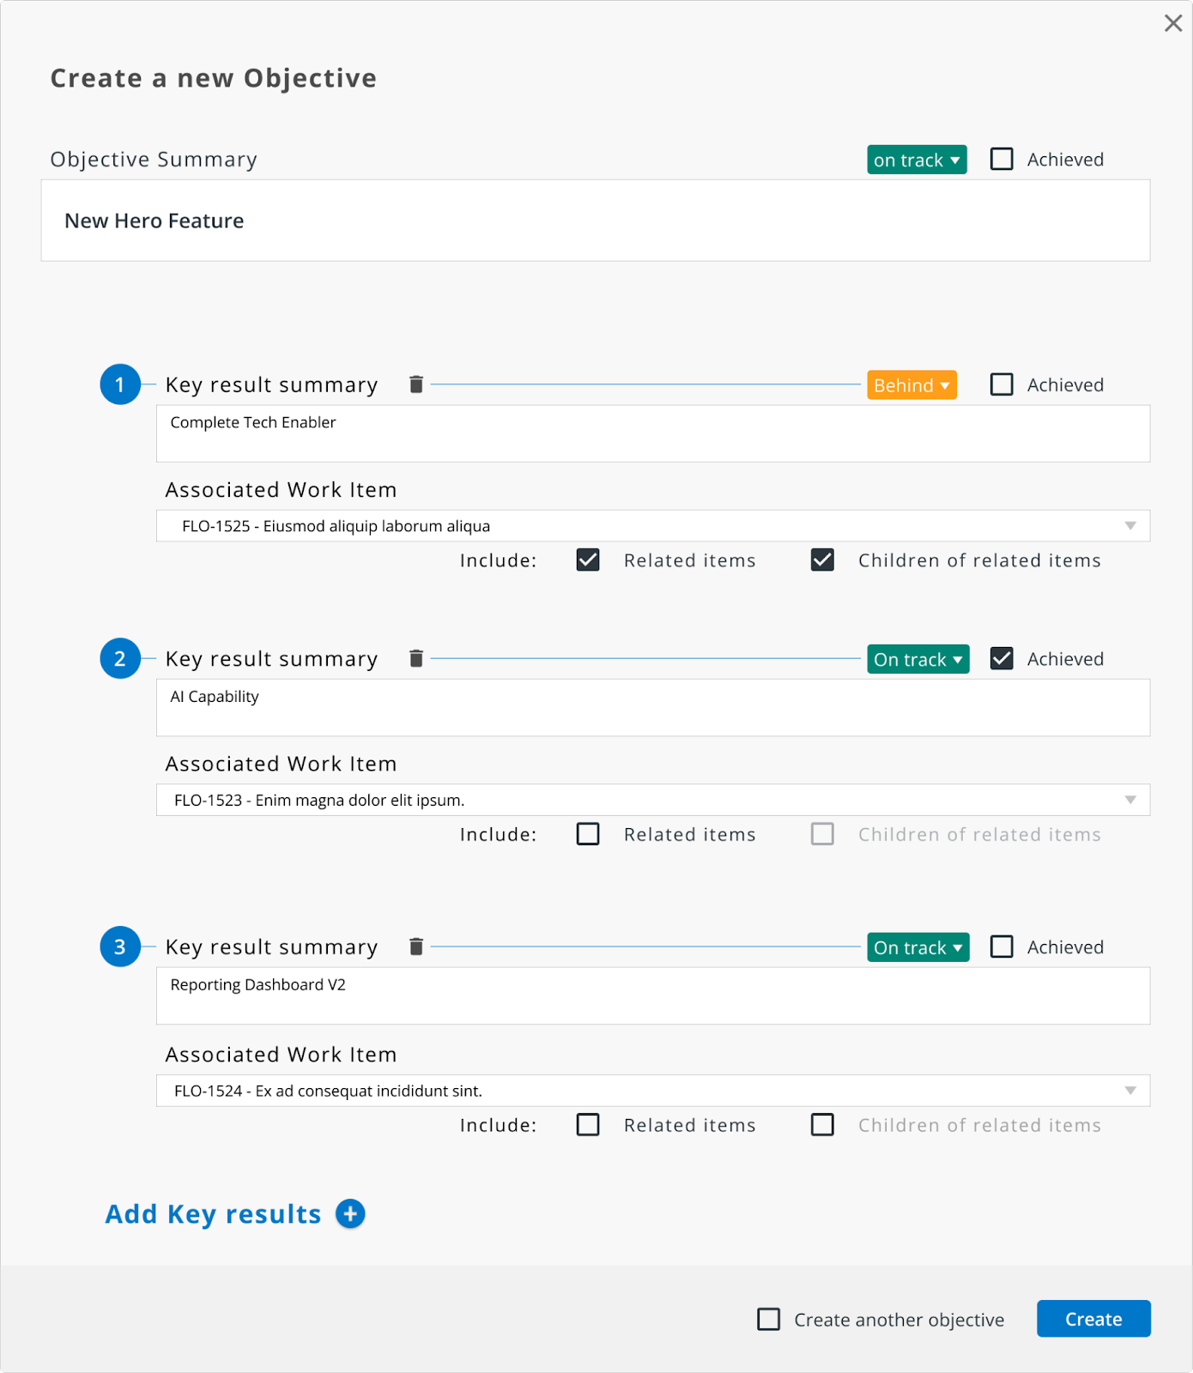Open the objective 'on track' status dropdown
1193x1373 pixels.
coord(917,160)
